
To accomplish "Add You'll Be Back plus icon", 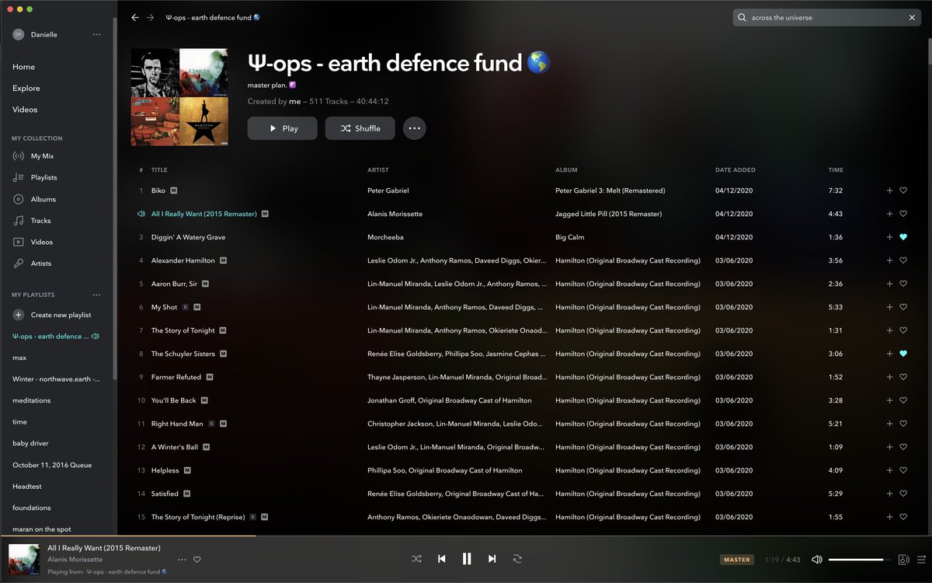I will 889,400.
